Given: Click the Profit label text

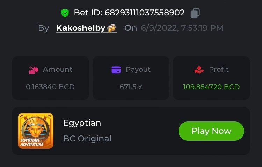Looking at the screenshot, I should (219, 70).
